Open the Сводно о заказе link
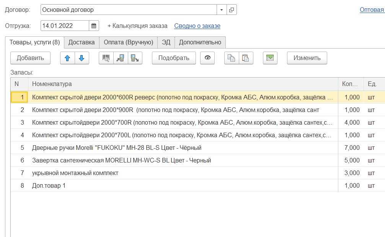 tap(197, 26)
